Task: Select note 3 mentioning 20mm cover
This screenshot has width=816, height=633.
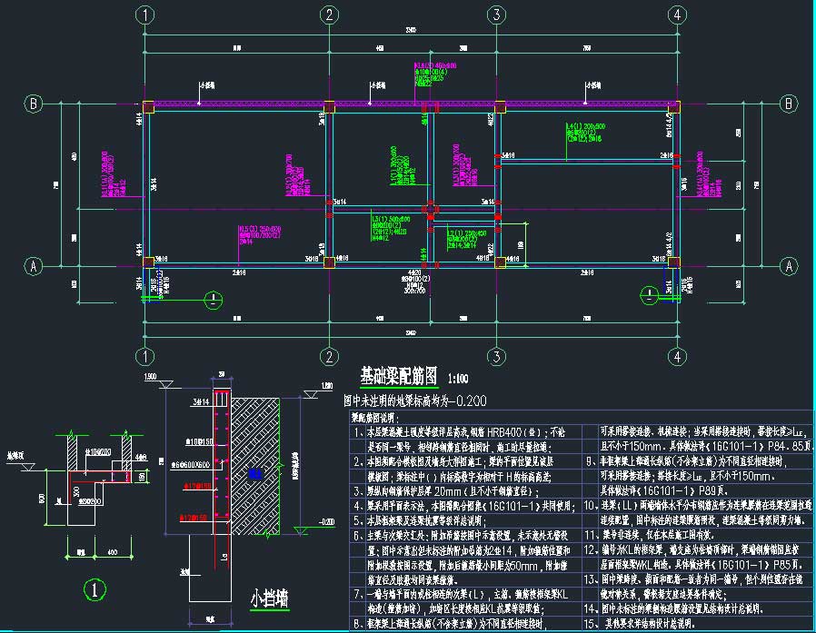Action: 446,491
